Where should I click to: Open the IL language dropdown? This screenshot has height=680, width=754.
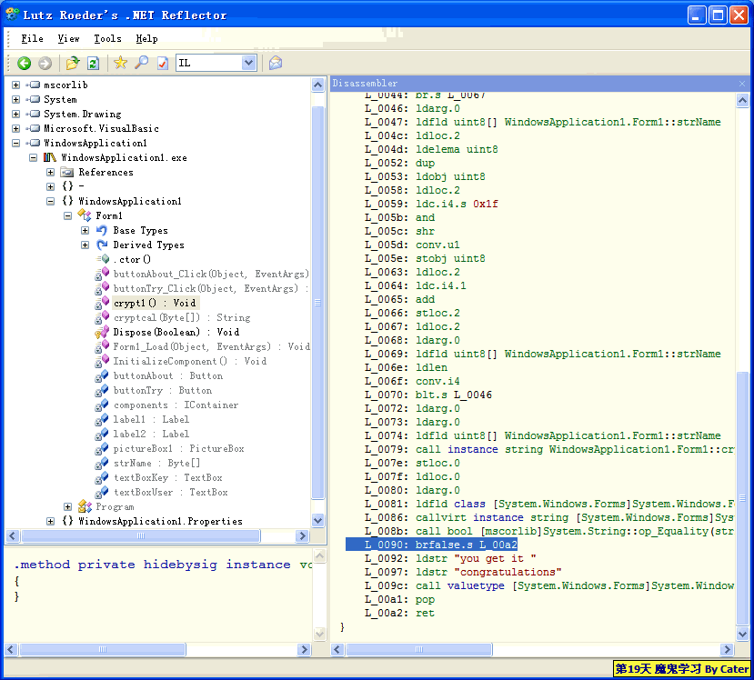pos(248,63)
